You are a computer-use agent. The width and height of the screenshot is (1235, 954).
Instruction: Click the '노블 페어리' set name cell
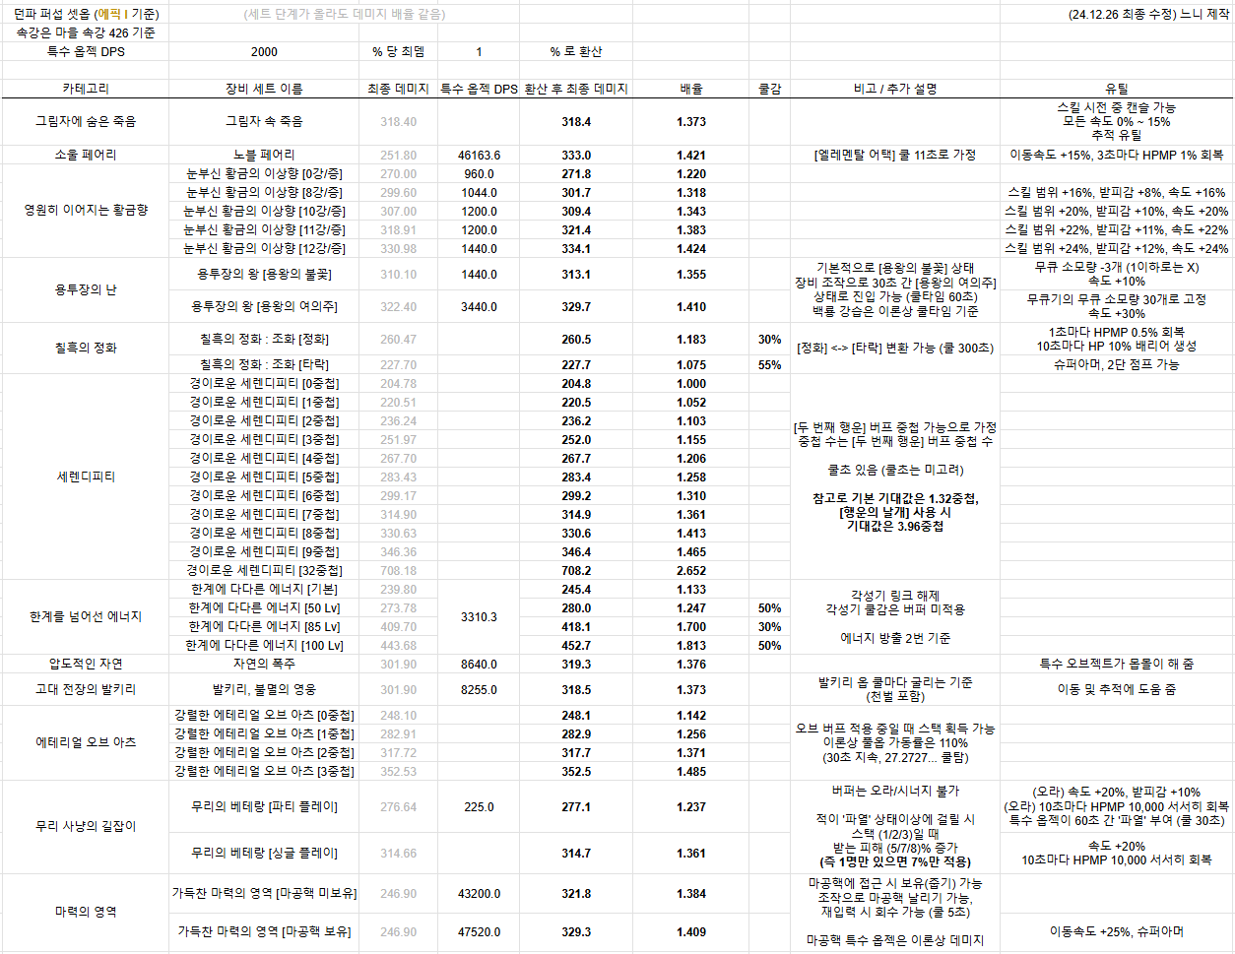pos(264,156)
